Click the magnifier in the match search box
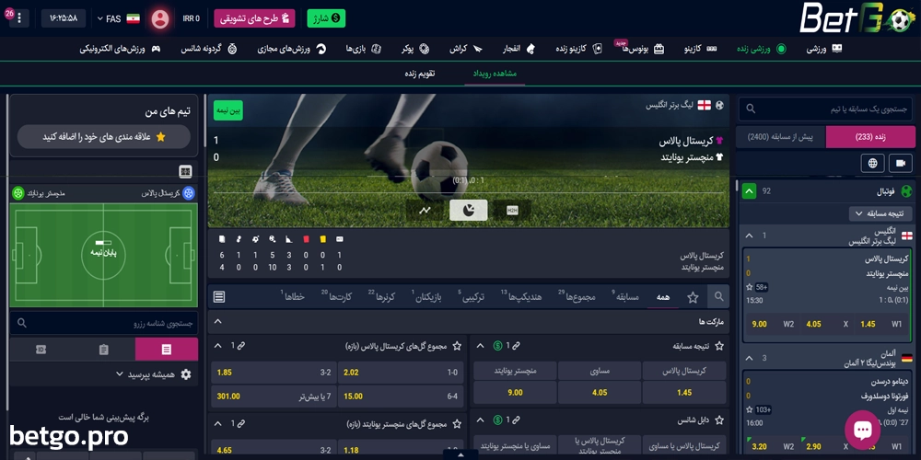Image resolution: width=921 pixels, height=460 pixels. 751,109
